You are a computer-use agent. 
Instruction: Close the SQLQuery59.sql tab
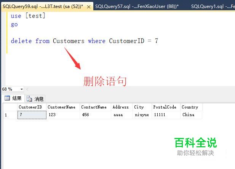[89, 7]
